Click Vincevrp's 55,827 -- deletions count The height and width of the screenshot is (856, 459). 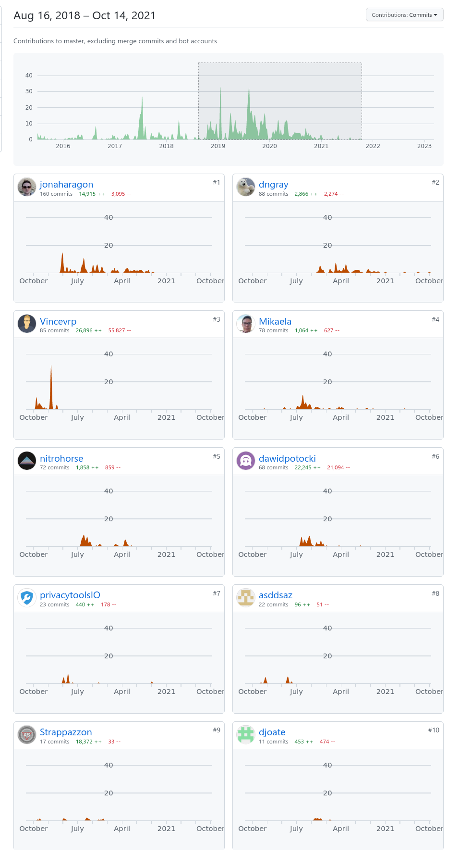pos(120,330)
